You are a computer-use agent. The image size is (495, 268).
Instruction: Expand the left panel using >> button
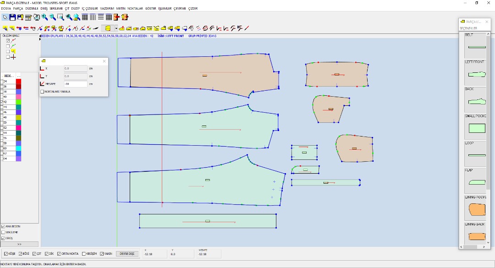coord(19,244)
